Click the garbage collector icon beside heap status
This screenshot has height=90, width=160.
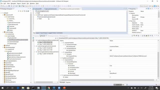tap(127, 85)
